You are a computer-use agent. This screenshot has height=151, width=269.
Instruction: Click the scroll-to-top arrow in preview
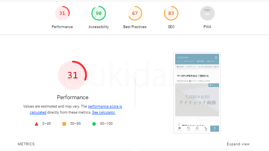(x=215, y=129)
